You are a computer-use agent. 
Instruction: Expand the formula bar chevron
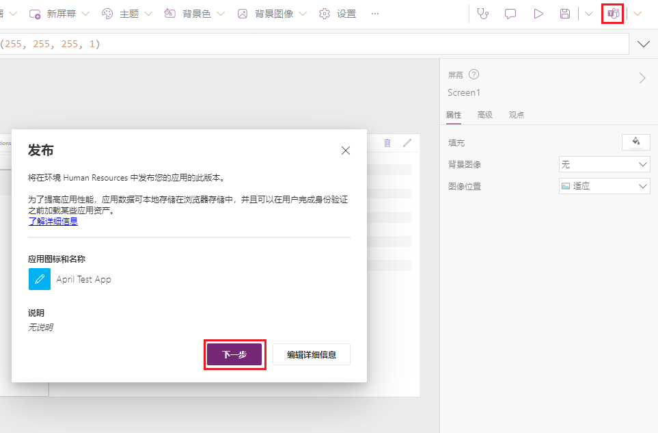pyautogui.click(x=644, y=44)
